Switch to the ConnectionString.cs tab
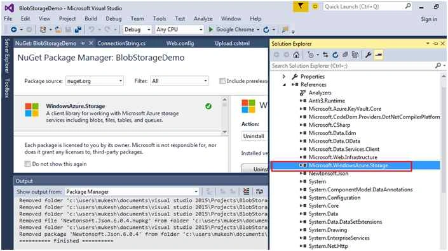 click(x=121, y=43)
